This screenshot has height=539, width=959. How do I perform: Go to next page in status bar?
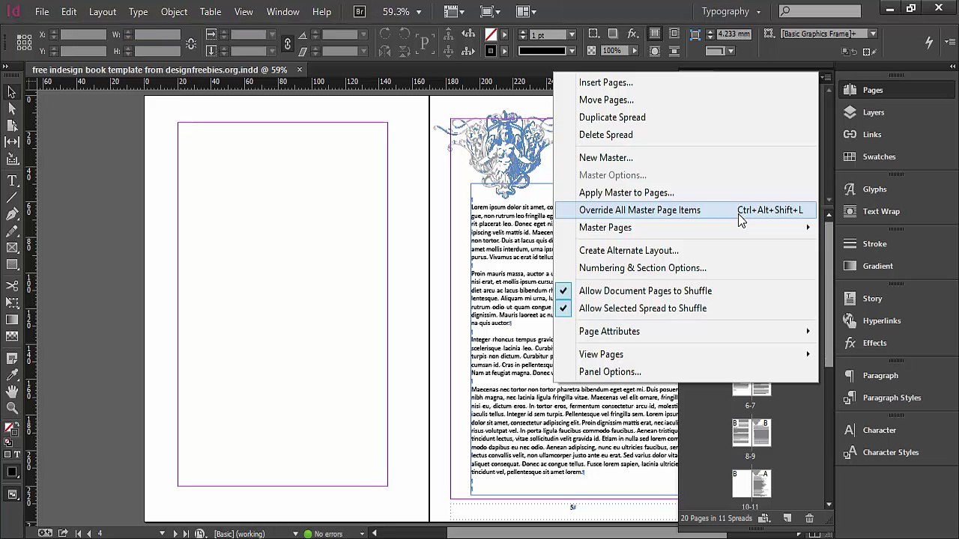pos(175,534)
